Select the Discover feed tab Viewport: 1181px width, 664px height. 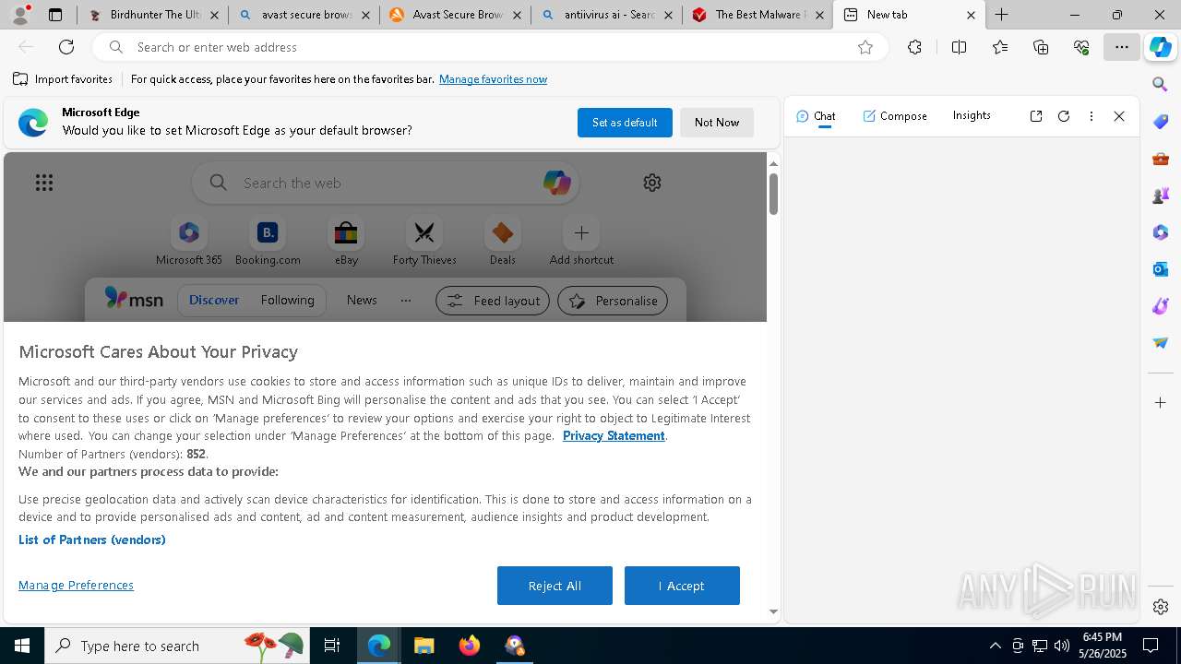click(x=214, y=300)
